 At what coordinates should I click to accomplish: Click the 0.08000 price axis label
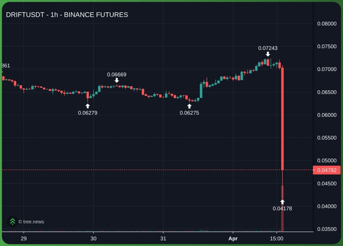click(327, 24)
